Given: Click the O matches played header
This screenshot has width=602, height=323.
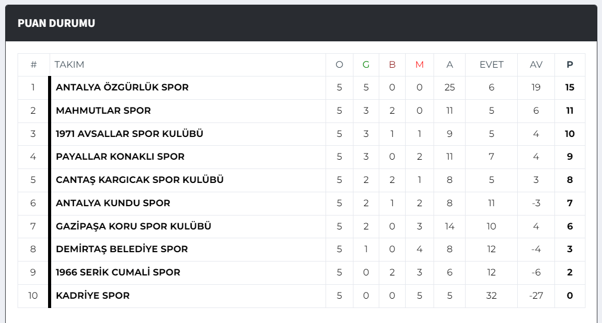Looking at the screenshot, I should coord(339,65).
